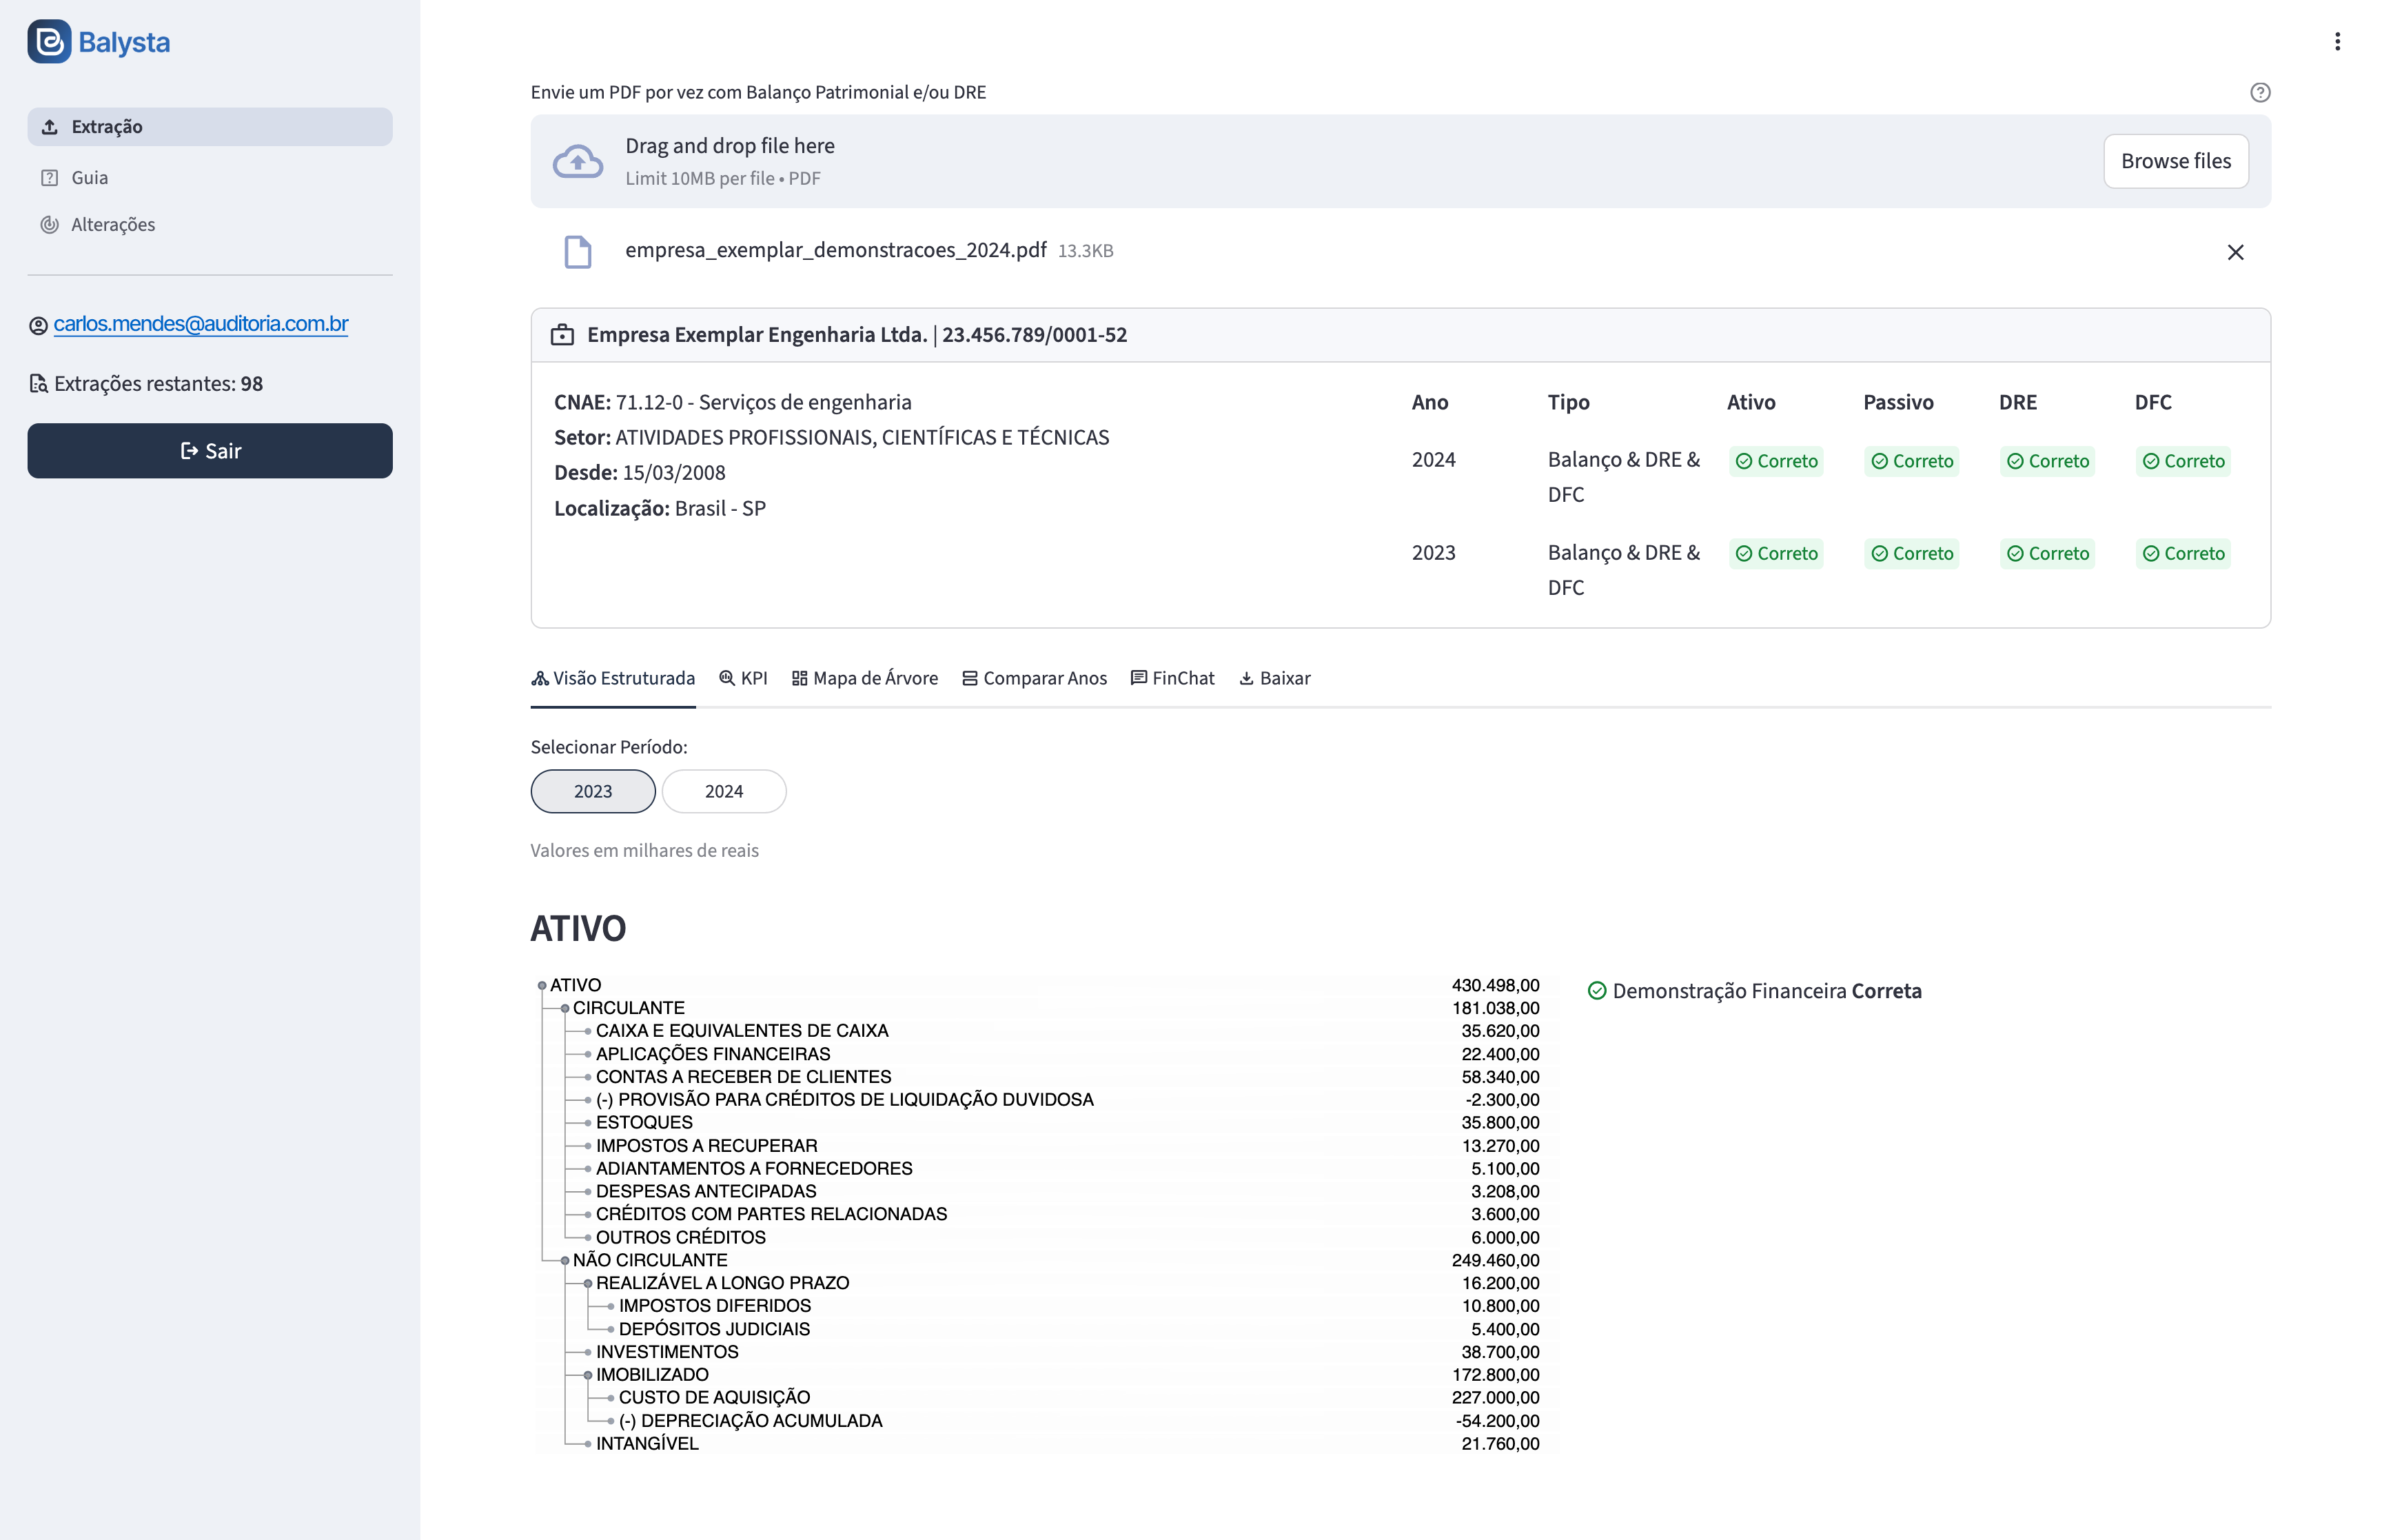The image size is (2382, 1540).
Task: Click the 2023 DRE Correto badge
Action: coord(2048,554)
